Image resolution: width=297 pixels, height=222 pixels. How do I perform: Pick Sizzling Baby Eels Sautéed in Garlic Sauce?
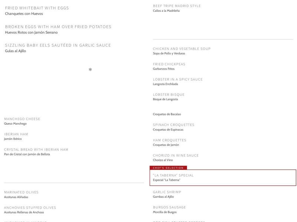point(58,46)
